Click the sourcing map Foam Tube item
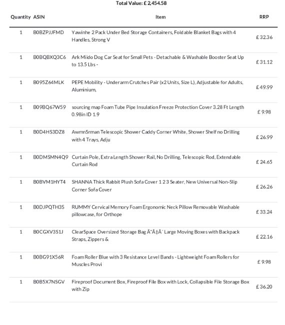 click(157, 111)
